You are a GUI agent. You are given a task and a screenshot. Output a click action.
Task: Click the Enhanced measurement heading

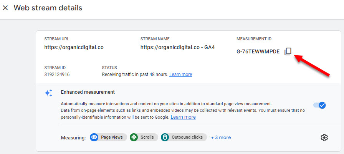coord(88,92)
